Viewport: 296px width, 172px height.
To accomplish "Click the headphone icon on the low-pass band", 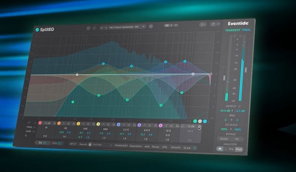I will click(x=199, y=126).
